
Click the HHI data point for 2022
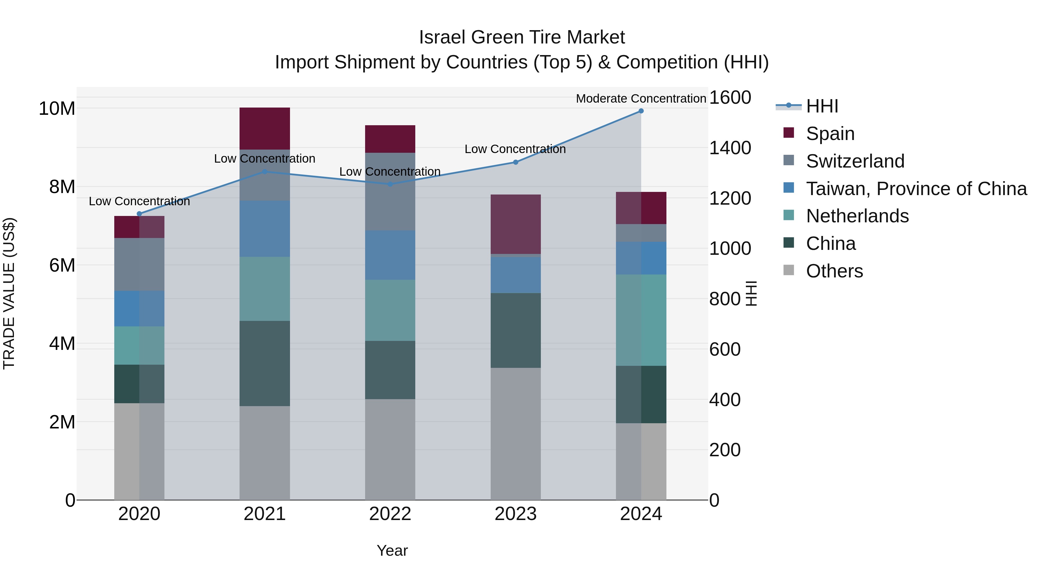pyautogui.click(x=390, y=184)
